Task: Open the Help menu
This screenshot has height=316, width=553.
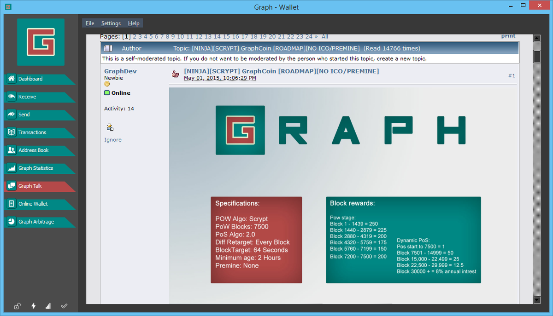Action: pyautogui.click(x=134, y=23)
